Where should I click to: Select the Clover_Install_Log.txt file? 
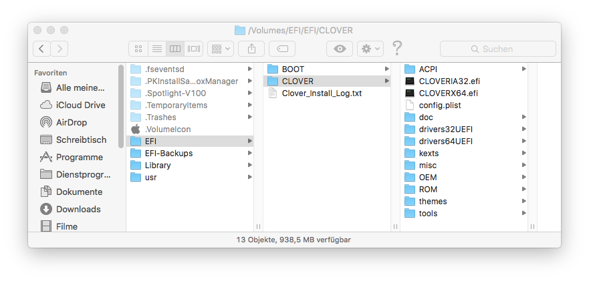(327, 93)
